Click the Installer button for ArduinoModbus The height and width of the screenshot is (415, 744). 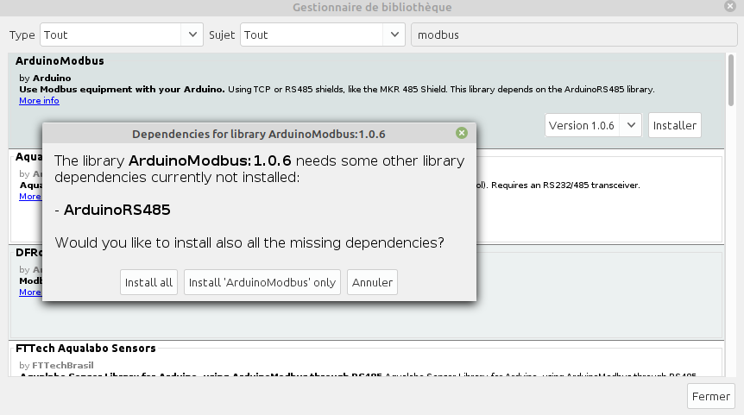[x=674, y=125]
